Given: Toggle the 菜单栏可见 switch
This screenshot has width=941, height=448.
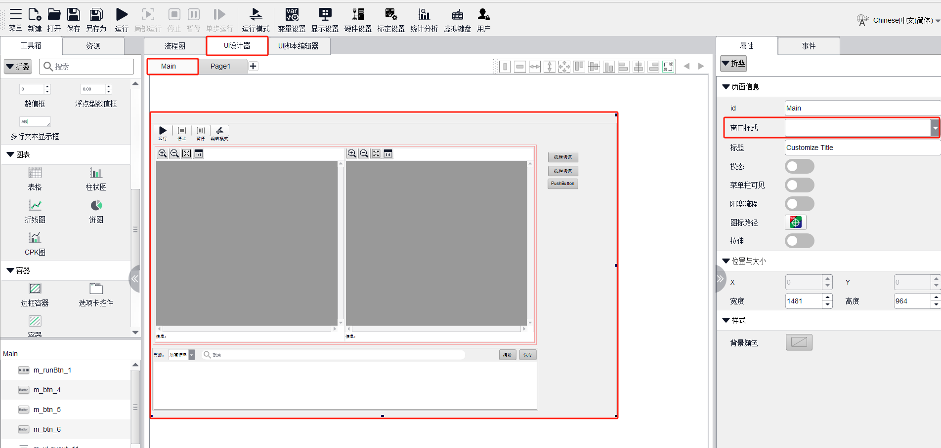Looking at the screenshot, I should [x=799, y=185].
